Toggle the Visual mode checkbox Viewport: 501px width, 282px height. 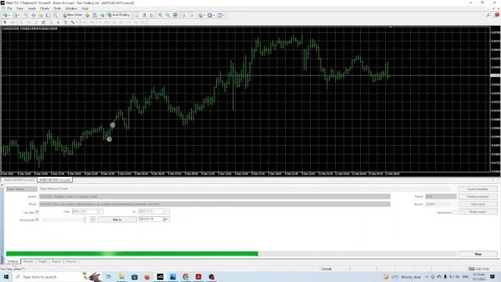click(x=37, y=219)
